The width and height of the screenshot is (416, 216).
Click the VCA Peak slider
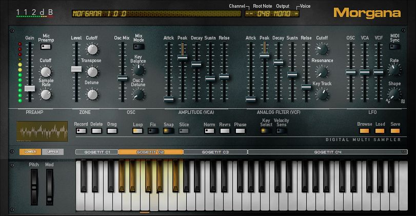(x=183, y=57)
